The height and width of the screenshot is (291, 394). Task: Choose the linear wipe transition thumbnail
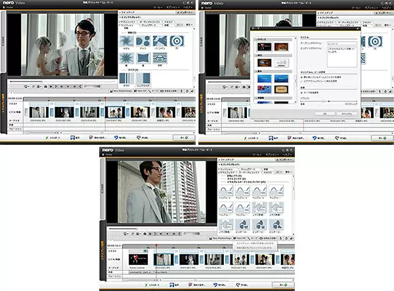143,78
